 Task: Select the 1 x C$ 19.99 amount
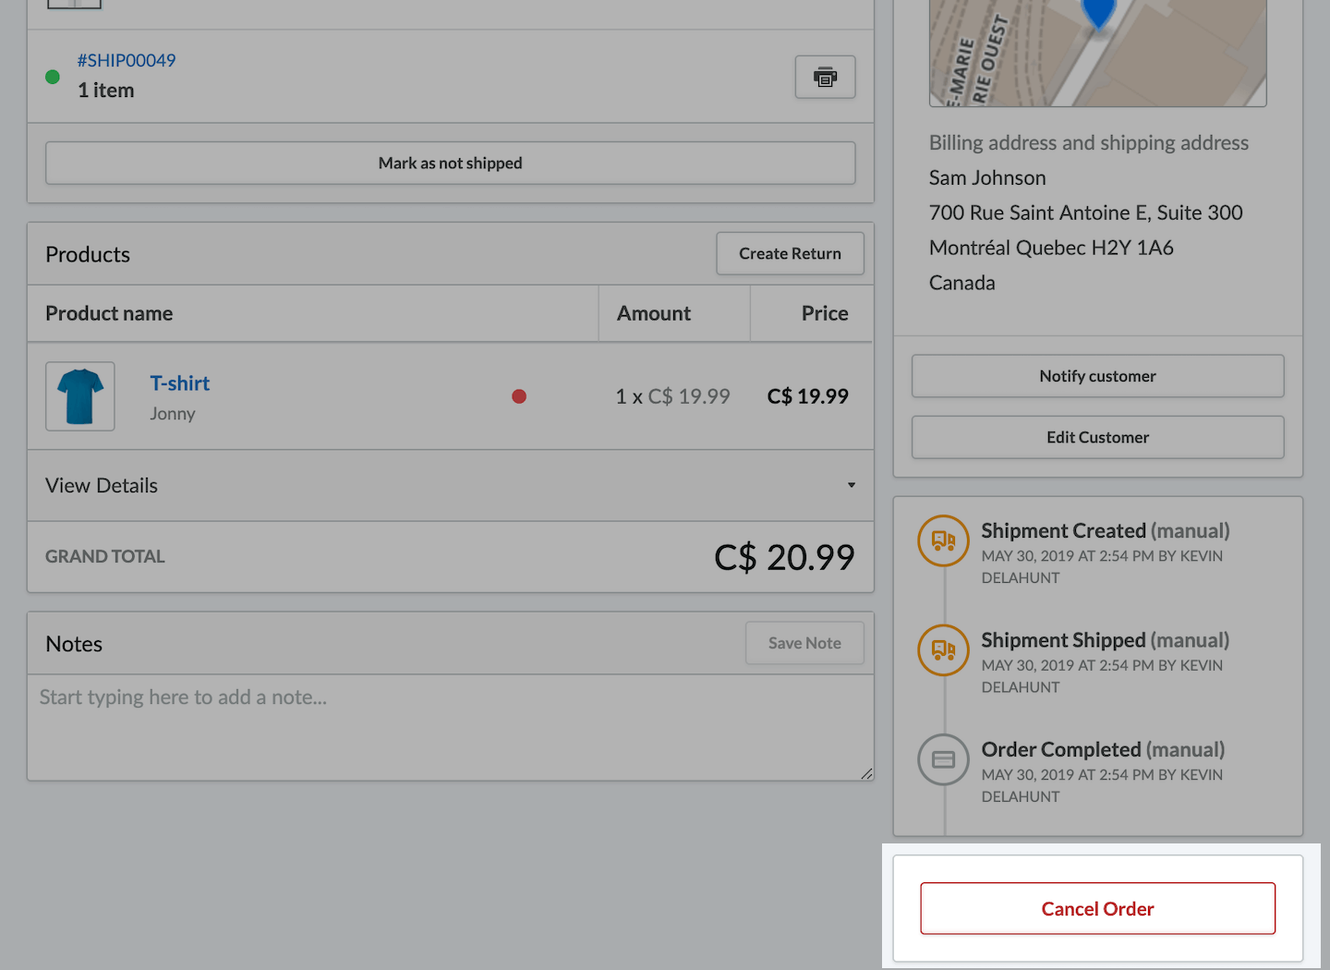(672, 396)
